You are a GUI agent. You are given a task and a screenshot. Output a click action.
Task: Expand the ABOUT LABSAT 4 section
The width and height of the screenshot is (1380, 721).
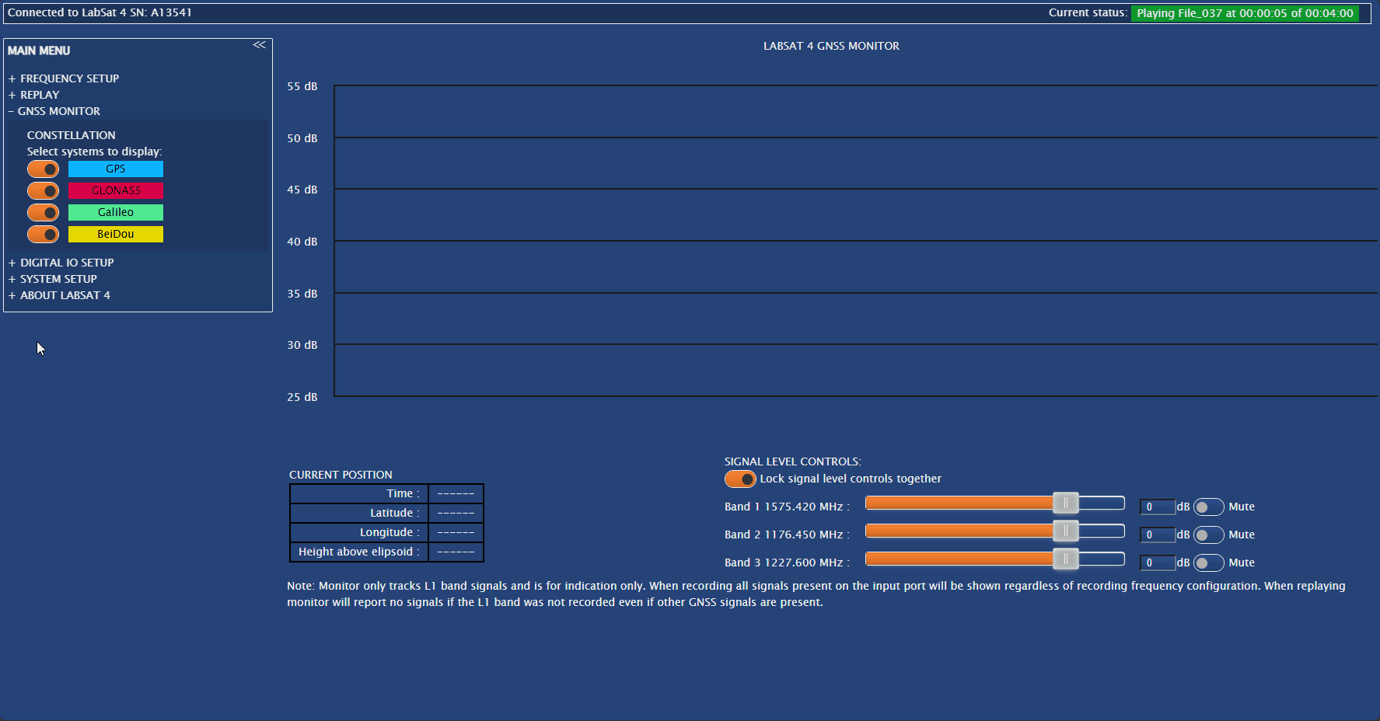click(x=59, y=295)
